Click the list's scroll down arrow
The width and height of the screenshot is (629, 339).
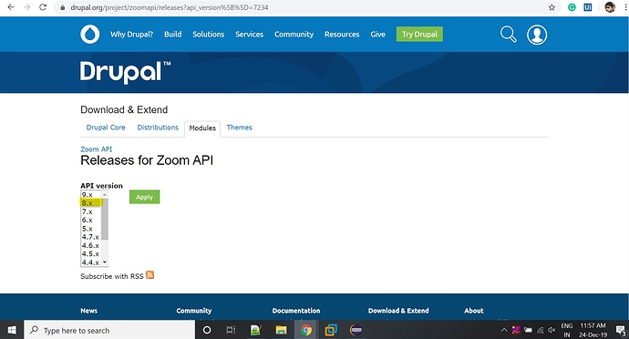pyautogui.click(x=105, y=262)
